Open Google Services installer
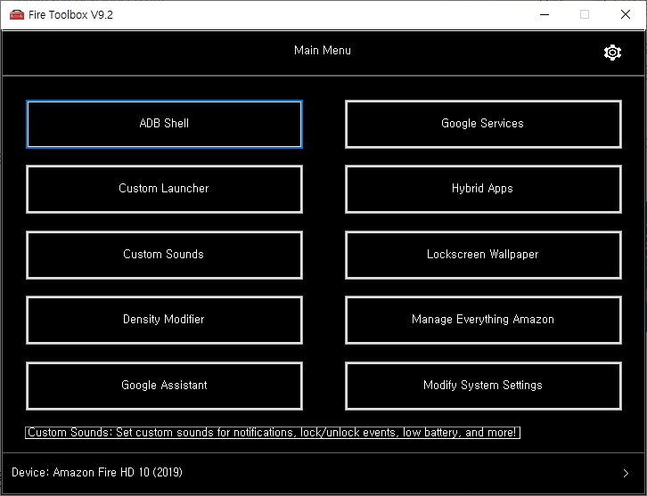 [483, 124]
